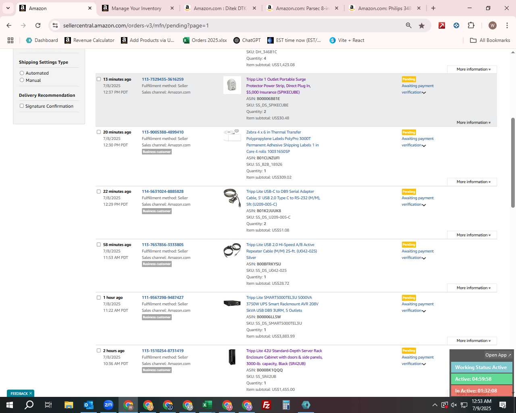The width and height of the screenshot is (516, 413).
Task: Click the Open App button in tracker widget
Action: [x=498, y=355]
